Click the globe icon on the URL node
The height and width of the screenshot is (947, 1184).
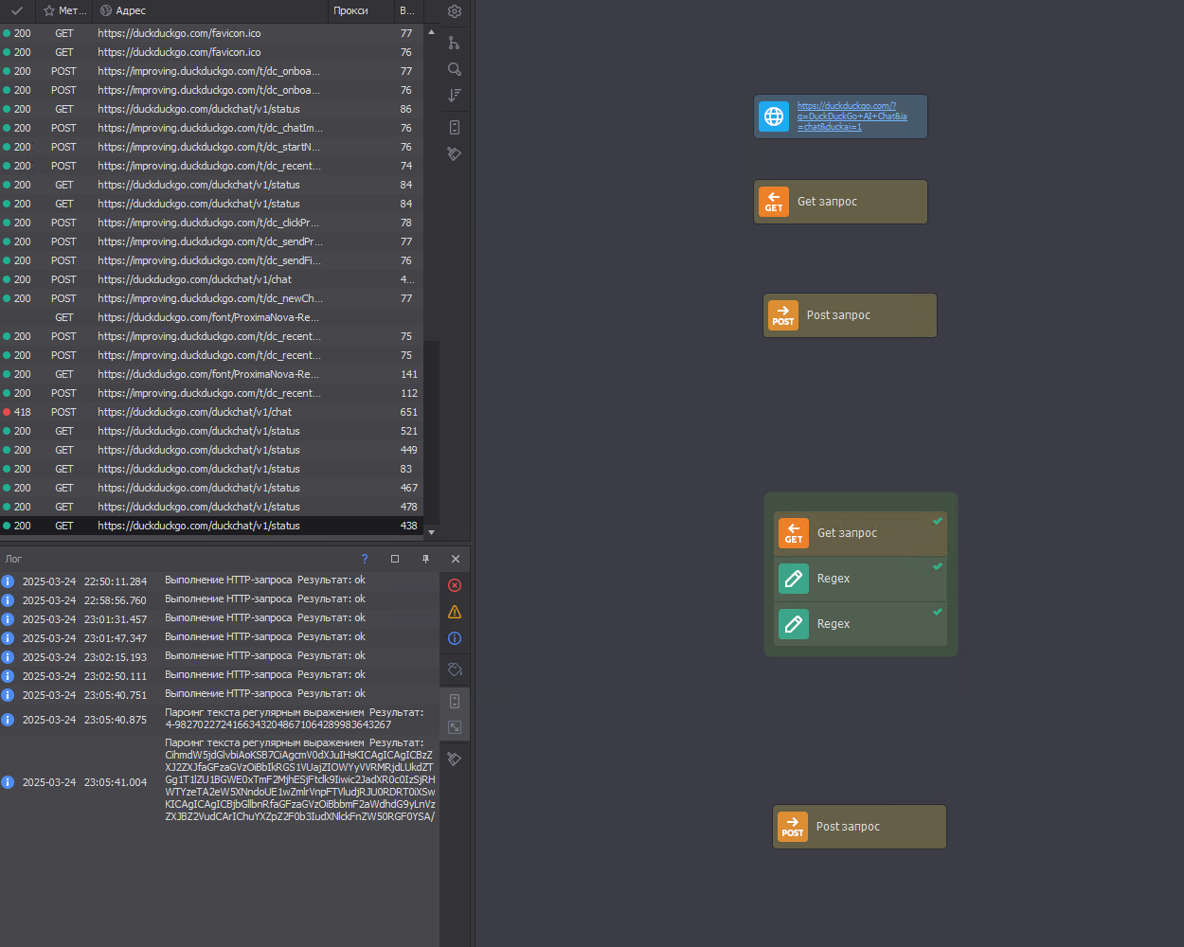click(774, 116)
